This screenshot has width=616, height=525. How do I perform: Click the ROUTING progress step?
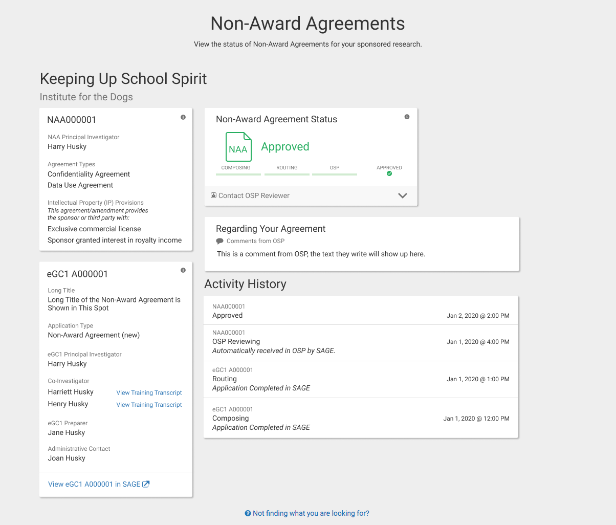point(287,170)
